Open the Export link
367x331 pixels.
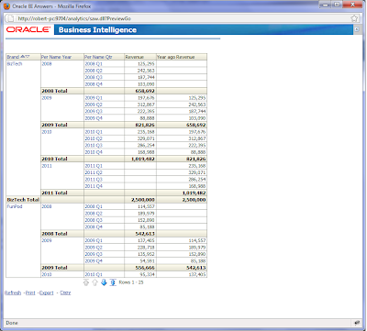[x=47, y=292]
